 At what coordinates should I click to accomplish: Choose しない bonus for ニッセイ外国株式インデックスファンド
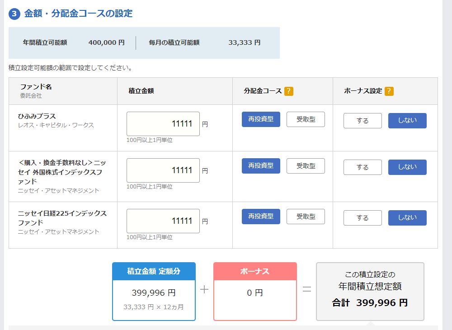pyautogui.click(x=407, y=167)
